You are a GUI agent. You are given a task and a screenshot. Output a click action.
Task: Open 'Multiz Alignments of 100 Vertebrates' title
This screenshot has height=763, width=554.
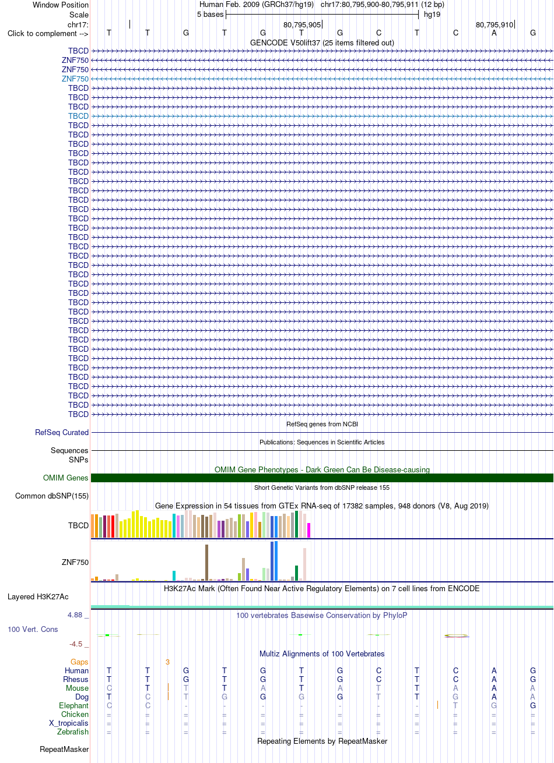pyautogui.click(x=322, y=654)
